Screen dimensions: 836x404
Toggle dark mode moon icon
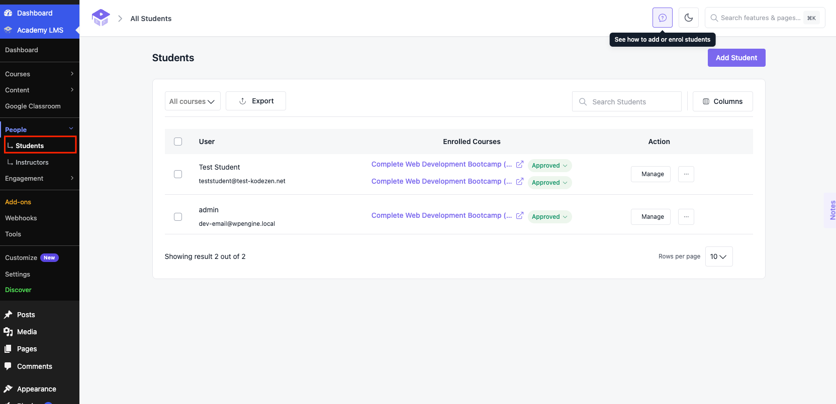pyautogui.click(x=689, y=18)
